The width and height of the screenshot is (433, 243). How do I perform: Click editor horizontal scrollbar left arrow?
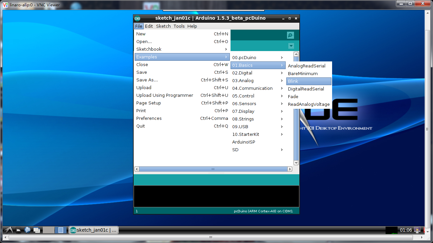(136, 169)
